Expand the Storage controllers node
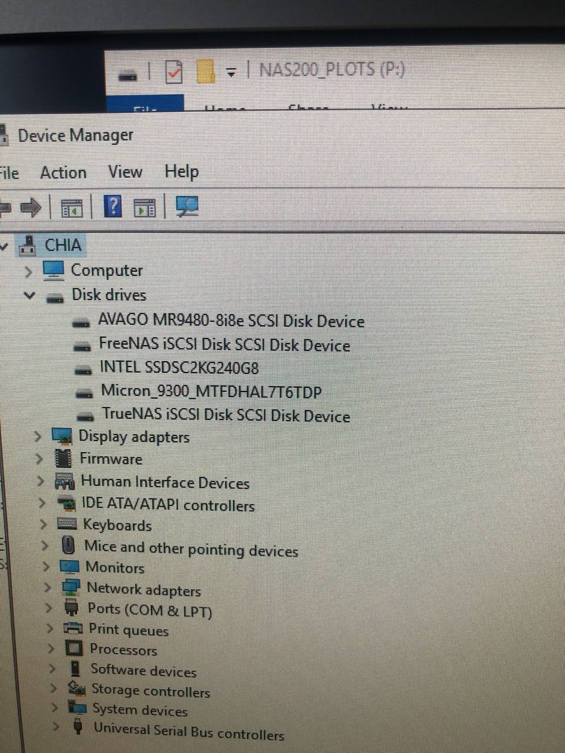This screenshot has width=565, height=753. 54,688
